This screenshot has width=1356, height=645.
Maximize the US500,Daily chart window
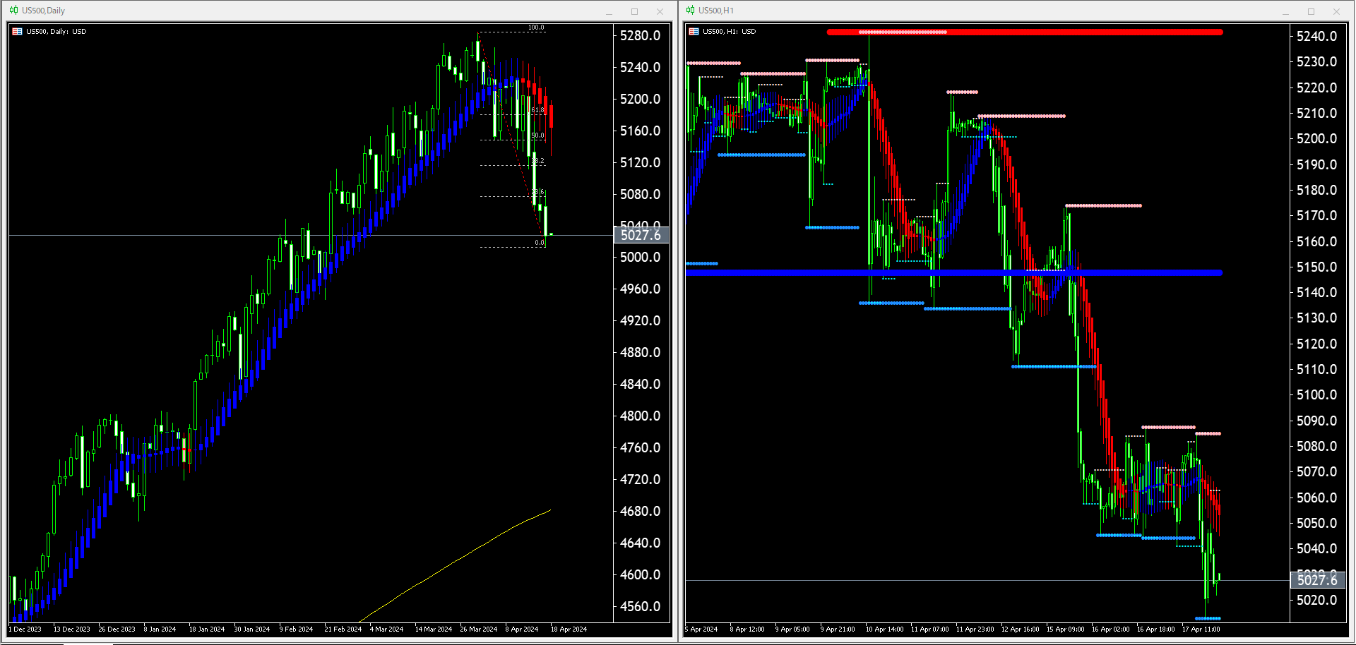635,11
